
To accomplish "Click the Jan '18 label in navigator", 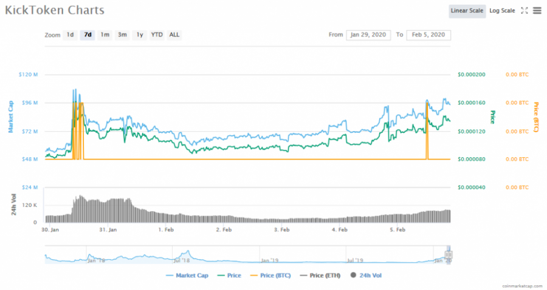I will click(96, 260).
